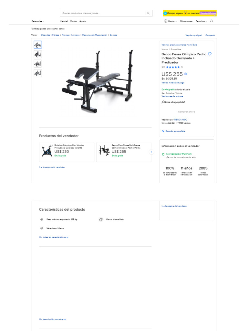Open the Bicicleta Spinning product card
This screenshot has width=248, height=331.
click(67, 152)
